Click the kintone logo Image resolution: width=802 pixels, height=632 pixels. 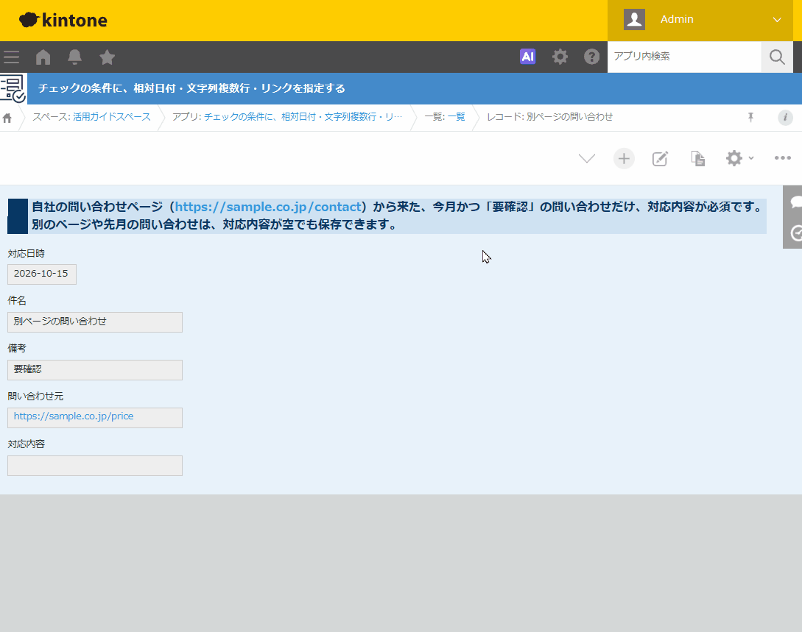tap(63, 20)
